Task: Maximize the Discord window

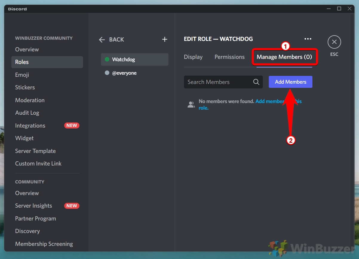Action: pyautogui.click(x=339, y=9)
